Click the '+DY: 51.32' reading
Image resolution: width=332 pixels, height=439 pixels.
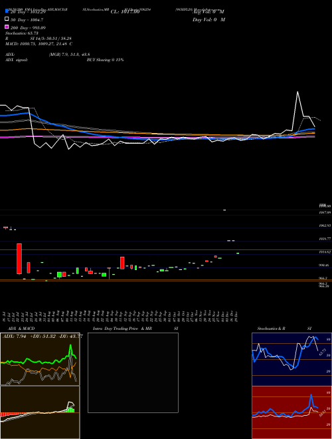(x=42, y=337)
